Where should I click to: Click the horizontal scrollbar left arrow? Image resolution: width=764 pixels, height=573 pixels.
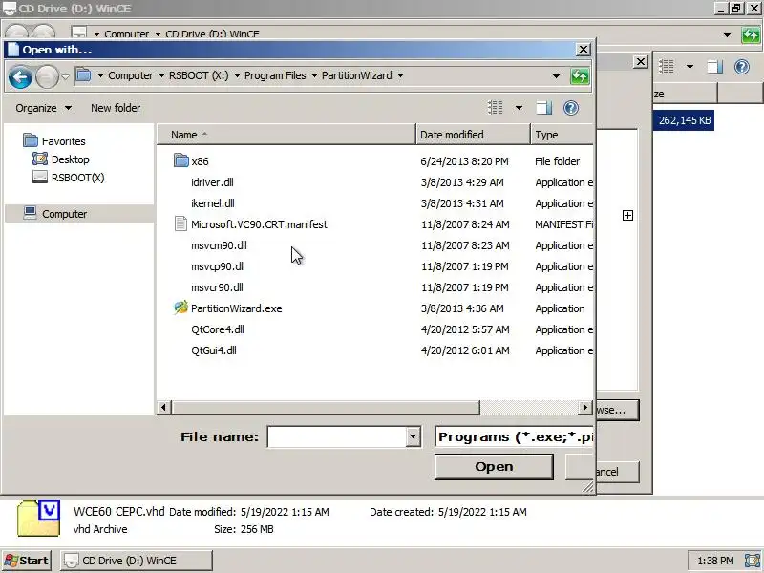coord(163,407)
